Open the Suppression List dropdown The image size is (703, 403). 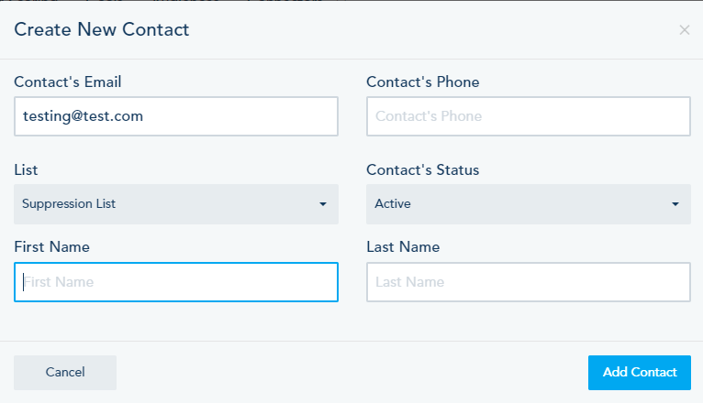tap(175, 204)
